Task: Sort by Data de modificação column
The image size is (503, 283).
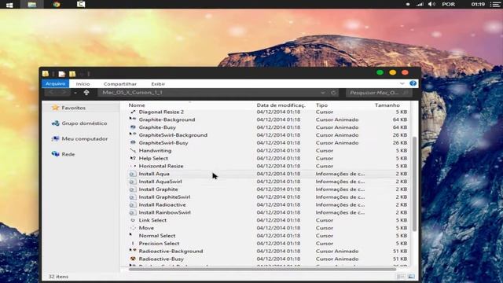Action: click(281, 105)
